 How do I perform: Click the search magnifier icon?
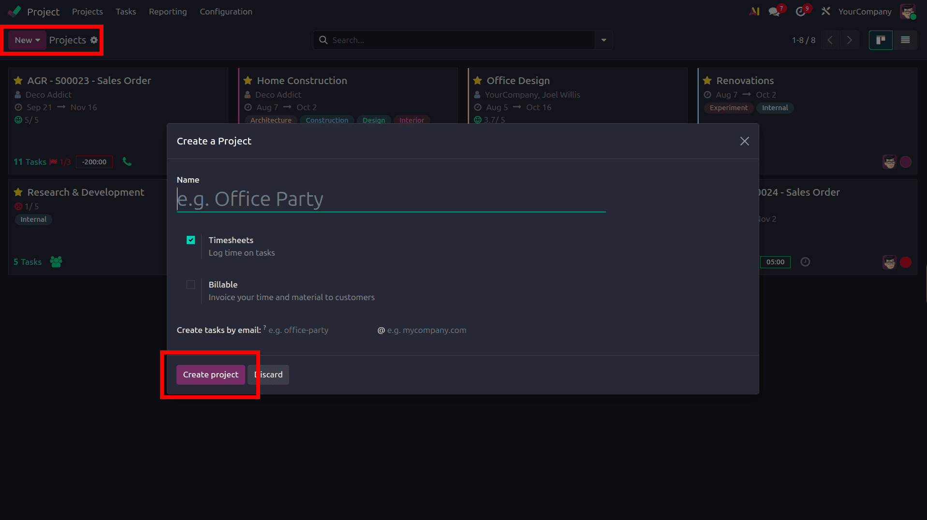[x=323, y=40]
